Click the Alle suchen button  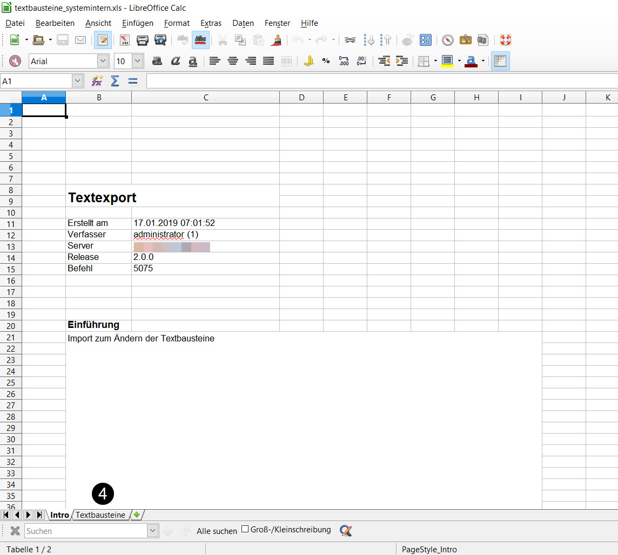coord(217,531)
